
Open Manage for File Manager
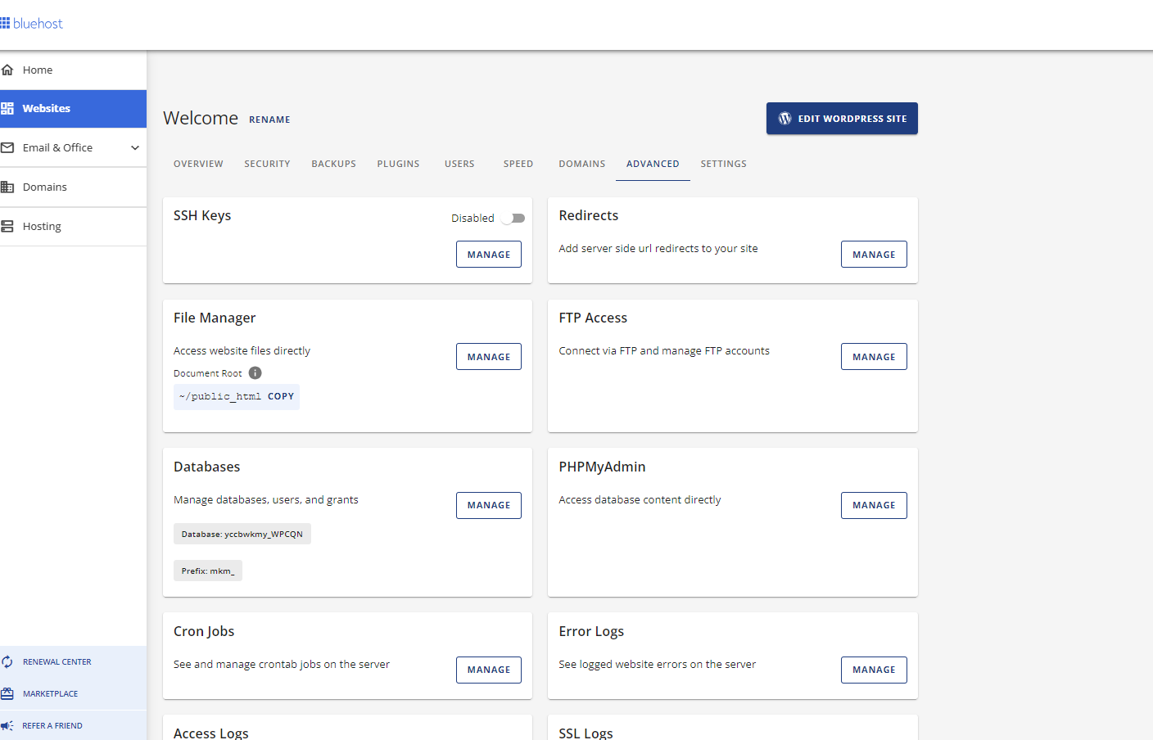[489, 357]
